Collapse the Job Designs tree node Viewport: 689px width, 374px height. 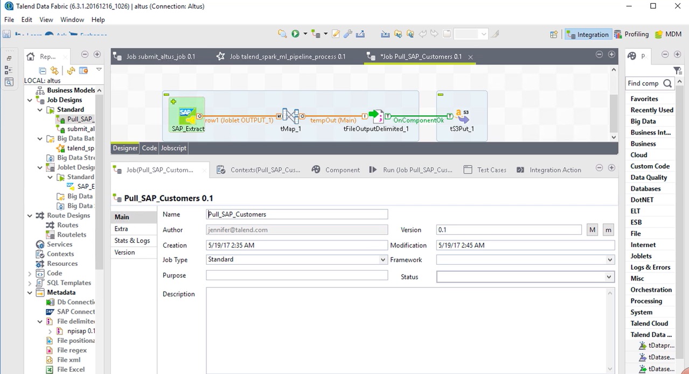click(x=30, y=100)
